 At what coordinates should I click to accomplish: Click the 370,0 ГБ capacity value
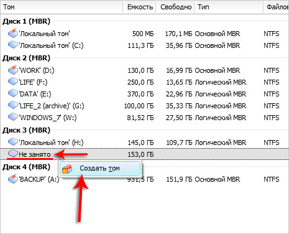pos(140,94)
